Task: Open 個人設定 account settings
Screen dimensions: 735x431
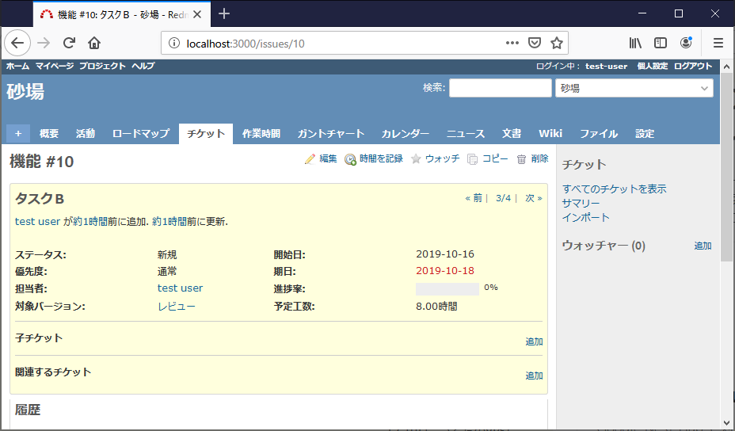Action: 652,66
